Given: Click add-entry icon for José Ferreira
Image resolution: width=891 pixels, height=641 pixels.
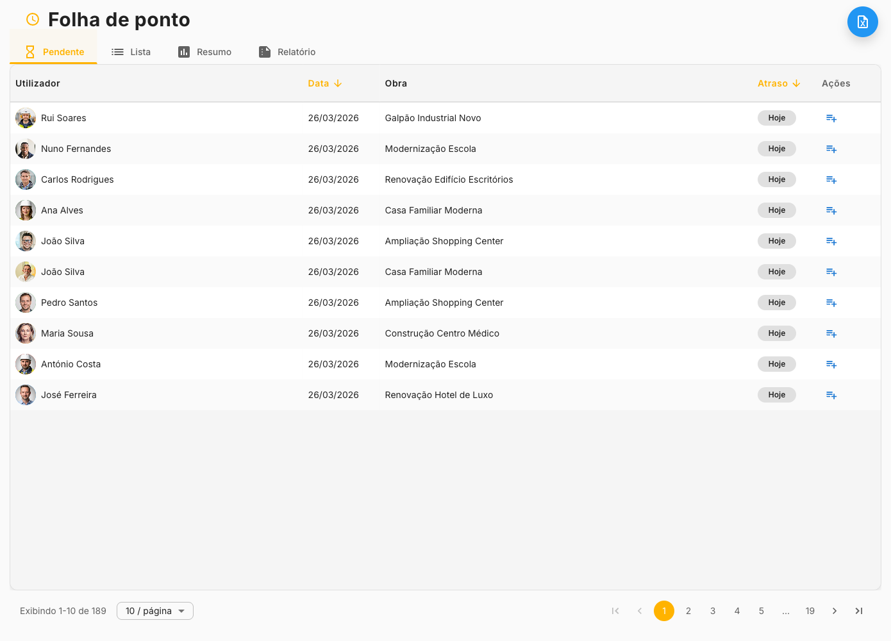Looking at the screenshot, I should 831,395.
